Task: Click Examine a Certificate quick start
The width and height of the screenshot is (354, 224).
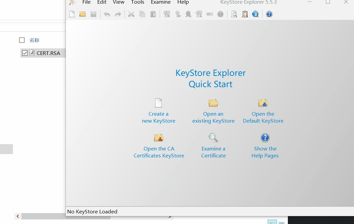Action: click(213, 146)
